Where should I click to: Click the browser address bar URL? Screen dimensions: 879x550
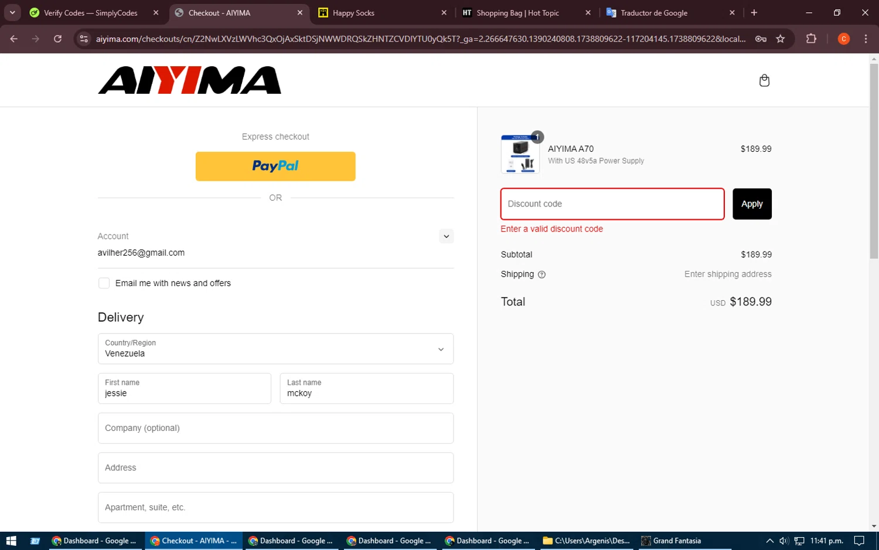coord(421,39)
